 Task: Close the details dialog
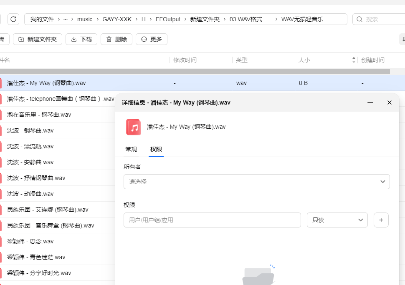point(390,102)
